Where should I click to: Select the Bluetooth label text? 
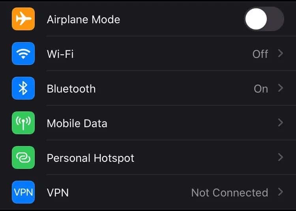[x=71, y=89]
